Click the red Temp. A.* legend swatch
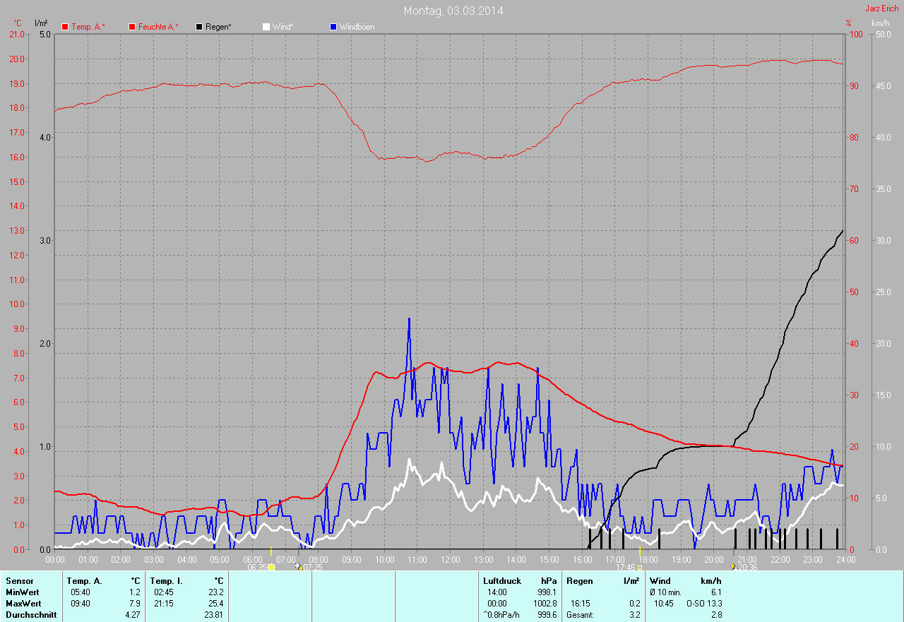This screenshot has width=904, height=622. (x=65, y=27)
